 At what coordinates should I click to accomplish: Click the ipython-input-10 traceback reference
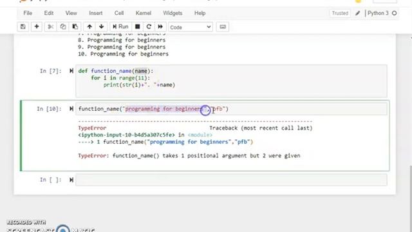pos(126,135)
